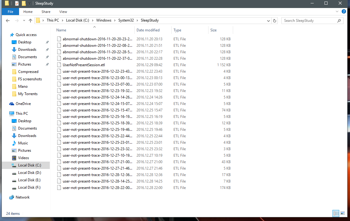Image resolution: width=350 pixels, height=221 pixels.
Task: Select This PC in navigation pane
Action: point(22,113)
